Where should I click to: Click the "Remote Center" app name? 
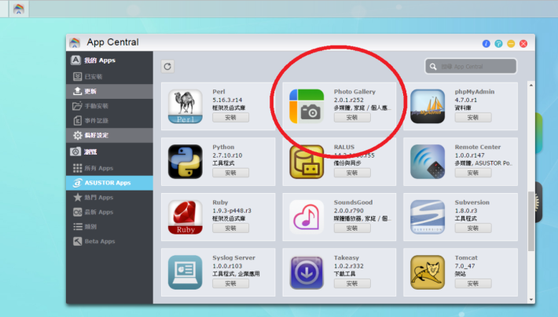pos(478,148)
